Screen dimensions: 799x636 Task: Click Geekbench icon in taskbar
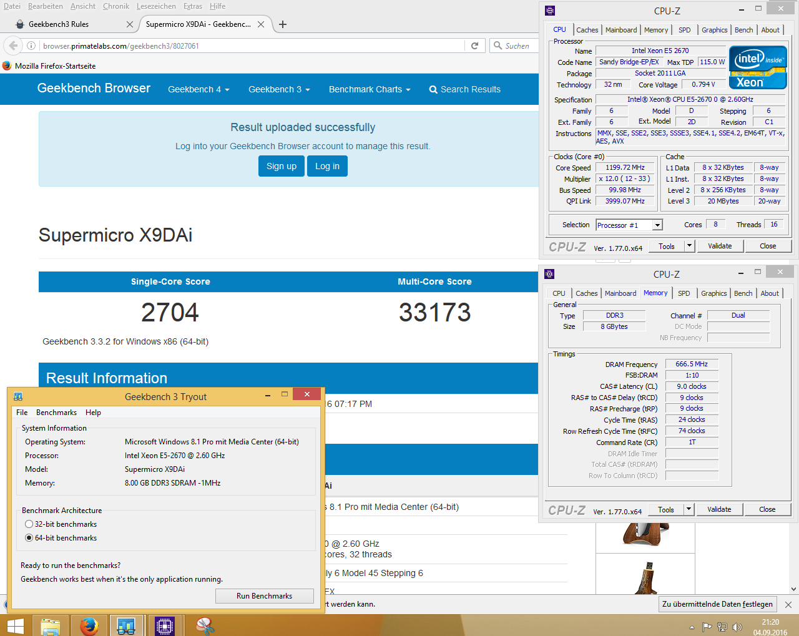pyautogui.click(x=126, y=625)
